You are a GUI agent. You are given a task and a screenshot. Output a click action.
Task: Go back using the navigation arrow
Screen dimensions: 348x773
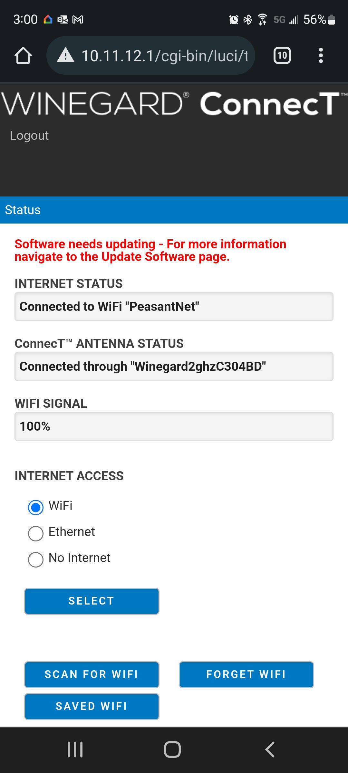tap(270, 749)
